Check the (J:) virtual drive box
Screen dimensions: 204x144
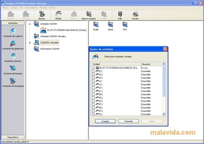(93, 84)
